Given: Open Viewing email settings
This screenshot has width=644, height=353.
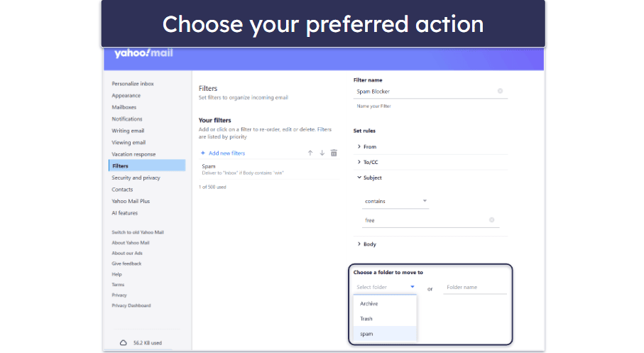Looking at the screenshot, I should [x=129, y=143].
